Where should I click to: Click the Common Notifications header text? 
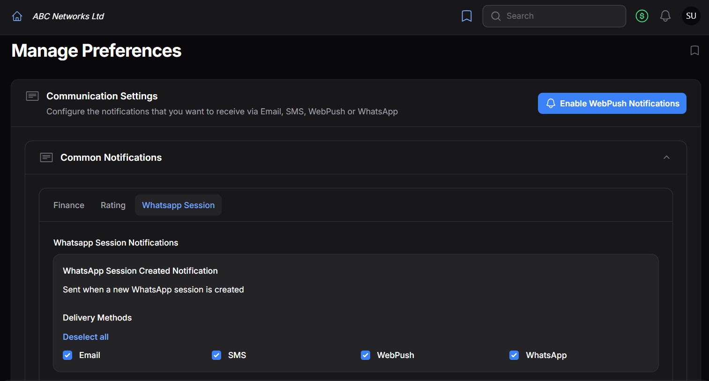pos(111,157)
